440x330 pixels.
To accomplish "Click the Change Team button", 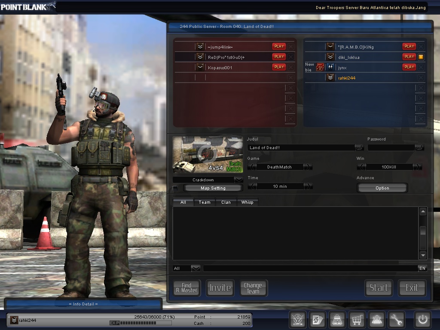I will (253, 288).
